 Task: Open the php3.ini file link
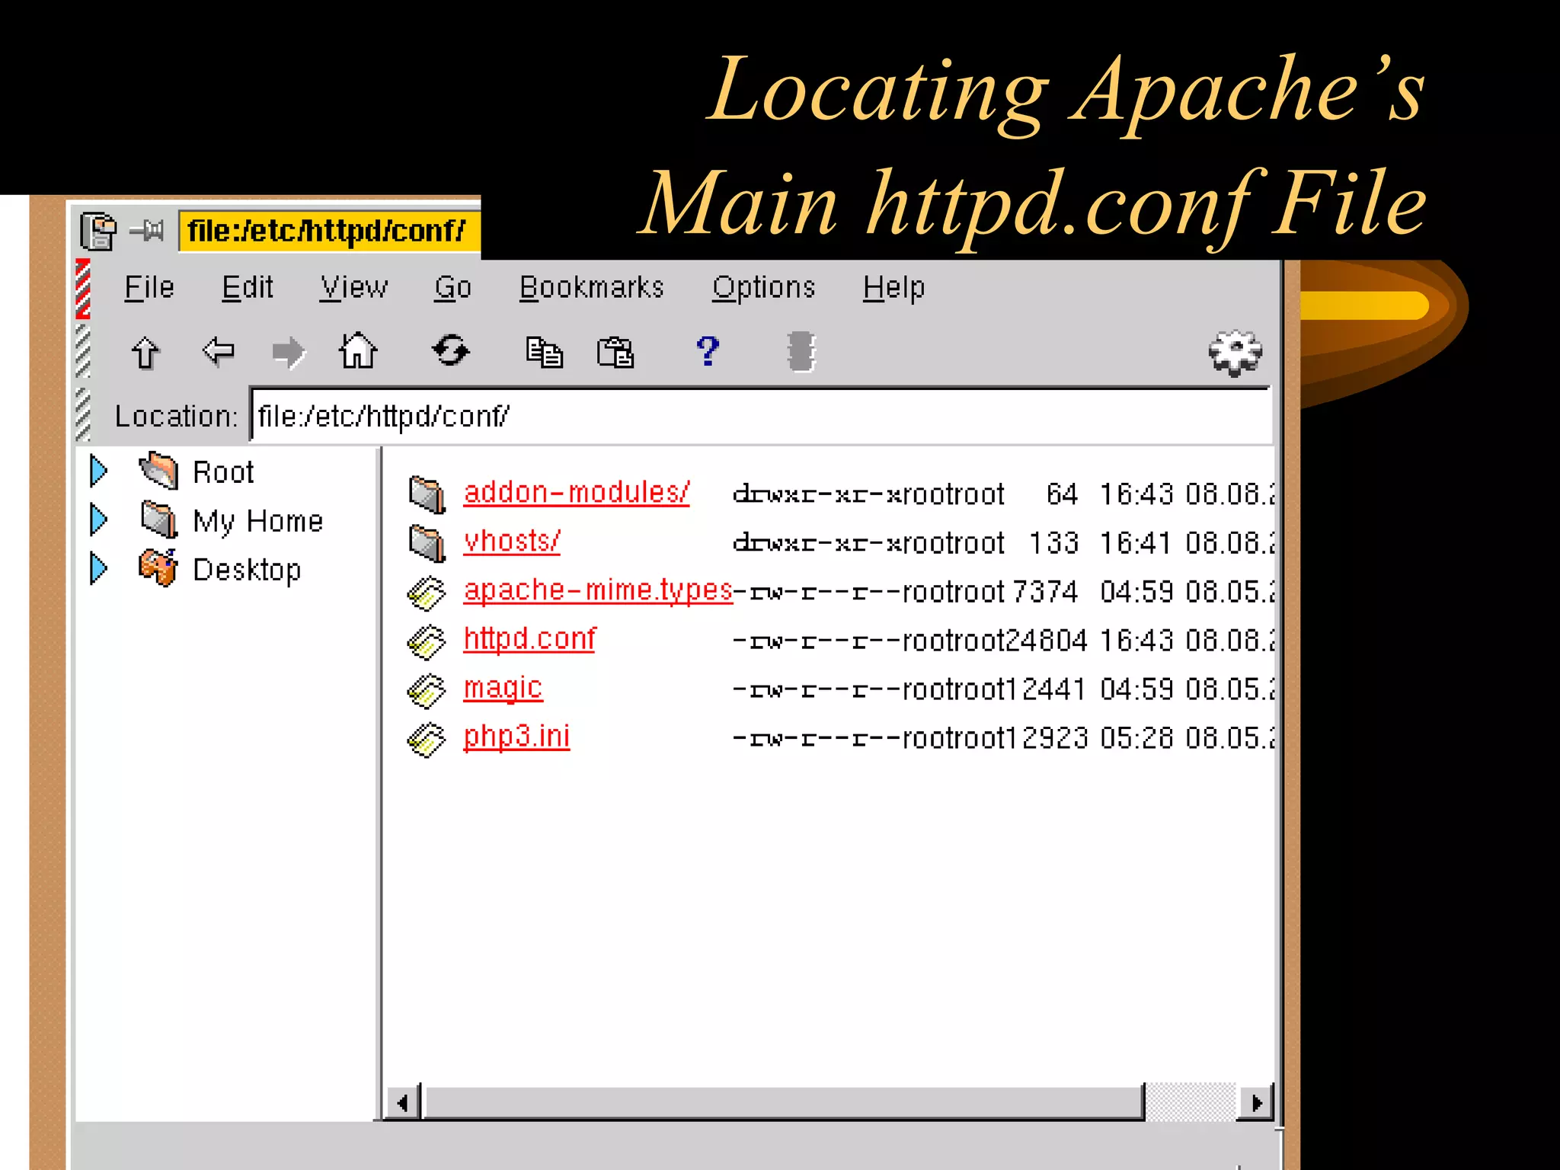[516, 737]
